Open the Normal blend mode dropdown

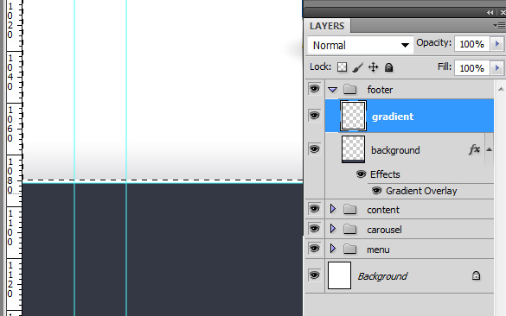tap(361, 45)
